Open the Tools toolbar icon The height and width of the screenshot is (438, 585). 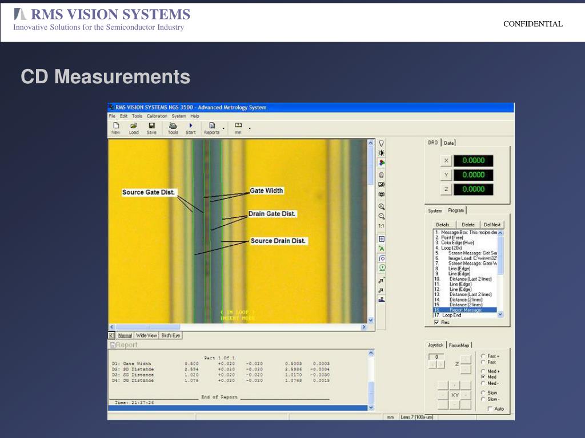coord(173,125)
